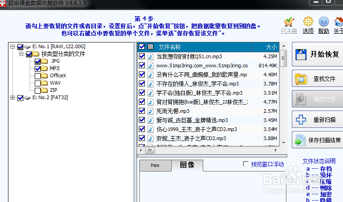Select the MP3 tree item label
Screen dimensions: 343x202
pos(54,68)
